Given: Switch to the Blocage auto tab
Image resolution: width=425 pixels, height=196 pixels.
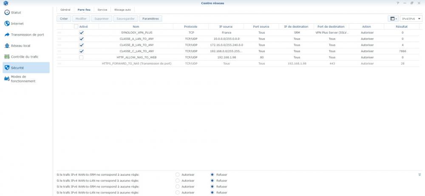Looking at the screenshot, I should 122,10.
